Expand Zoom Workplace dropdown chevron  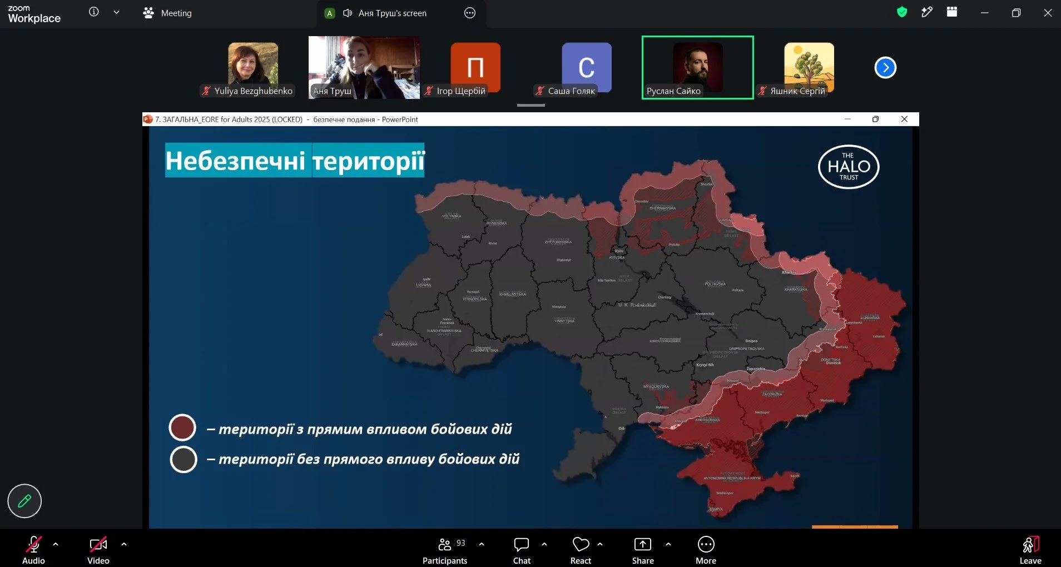click(116, 12)
